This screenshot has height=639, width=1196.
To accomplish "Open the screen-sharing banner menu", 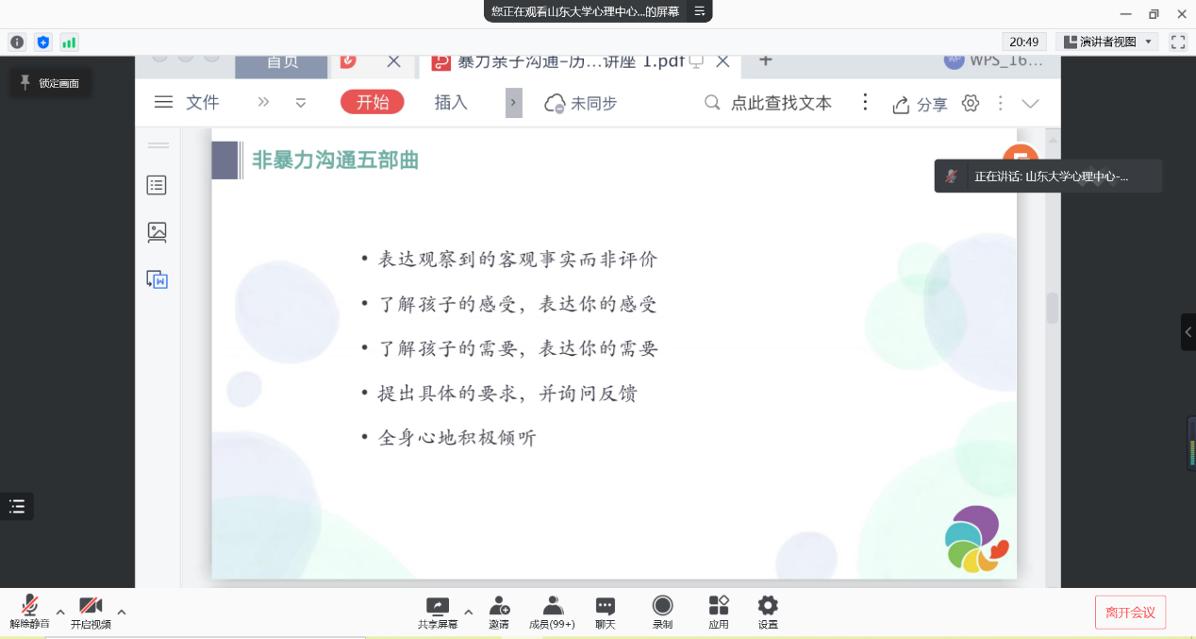I will coord(700,11).
